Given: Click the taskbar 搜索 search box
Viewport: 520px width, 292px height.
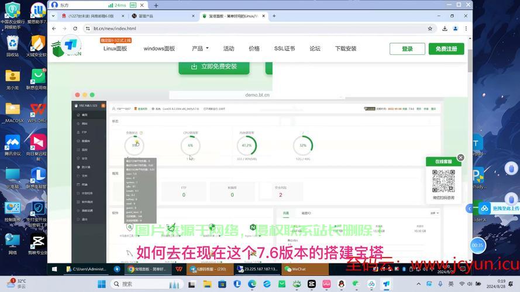Looking at the screenshot, I should tap(147, 284).
